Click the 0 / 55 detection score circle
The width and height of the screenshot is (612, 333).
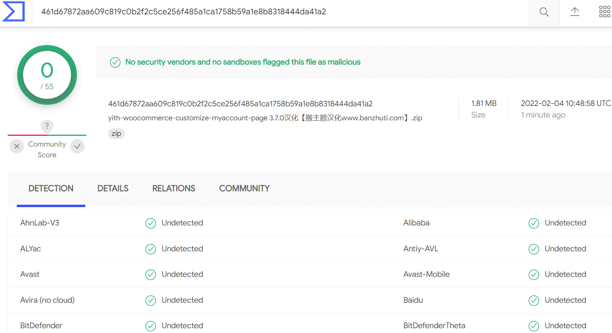pyautogui.click(x=47, y=75)
